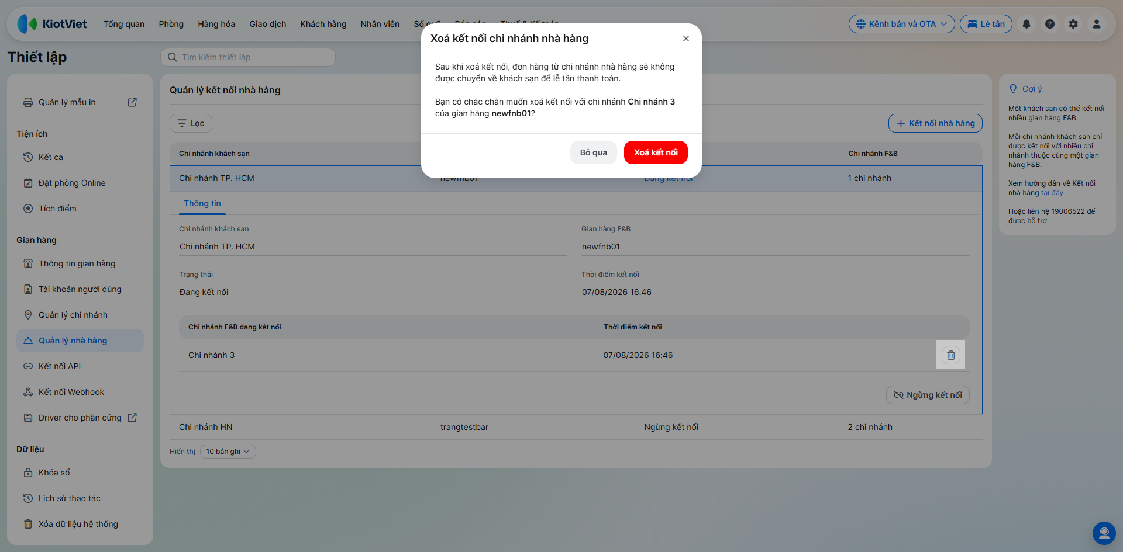Click the KiotViet logo
Screen dimensions: 1123x552
pyautogui.click(x=51, y=24)
